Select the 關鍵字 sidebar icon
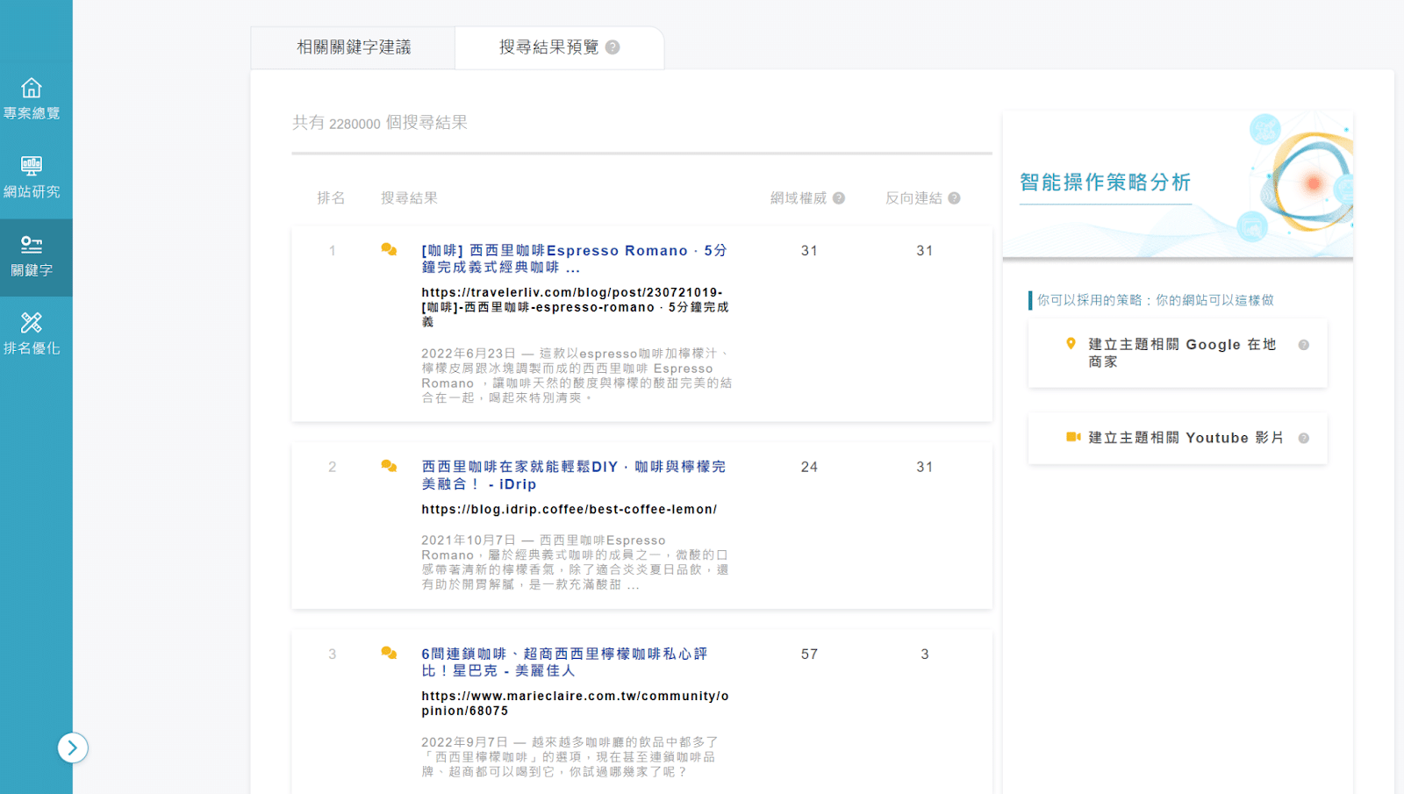The image size is (1404, 794). click(x=32, y=246)
